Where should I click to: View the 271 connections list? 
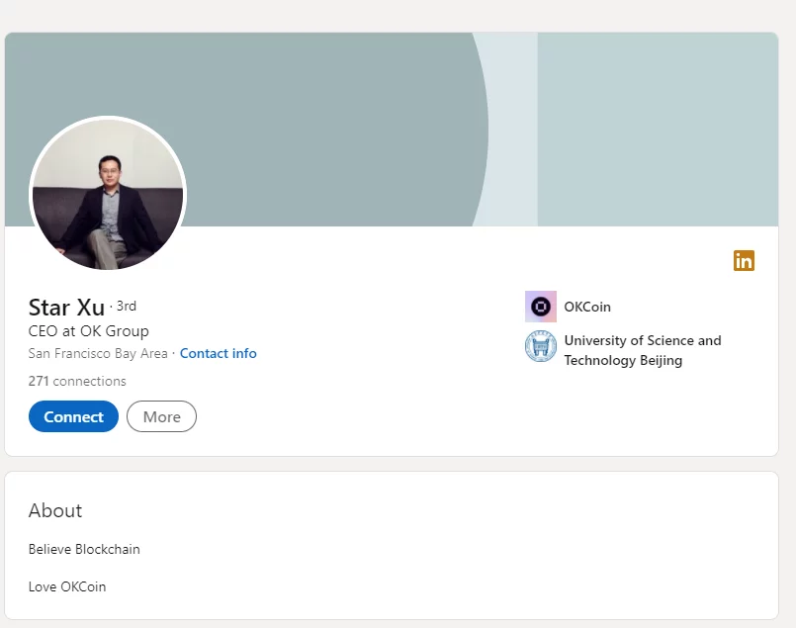tap(77, 381)
